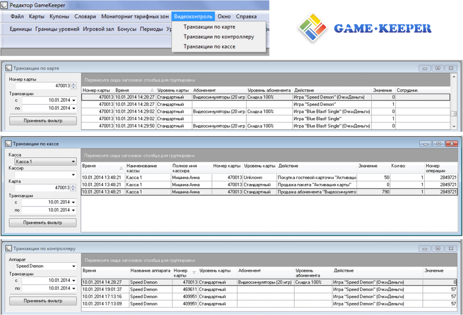Close the Транзакции по кассе window
The image size is (463, 315).
point(452,144)
